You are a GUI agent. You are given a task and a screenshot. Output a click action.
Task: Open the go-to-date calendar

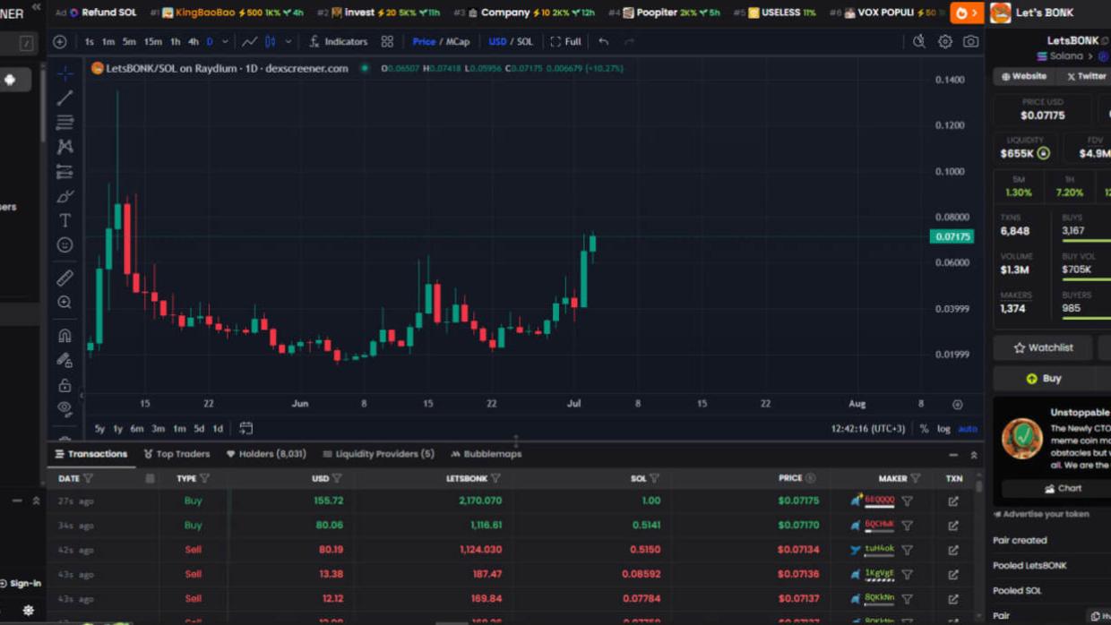coord(246,429)
